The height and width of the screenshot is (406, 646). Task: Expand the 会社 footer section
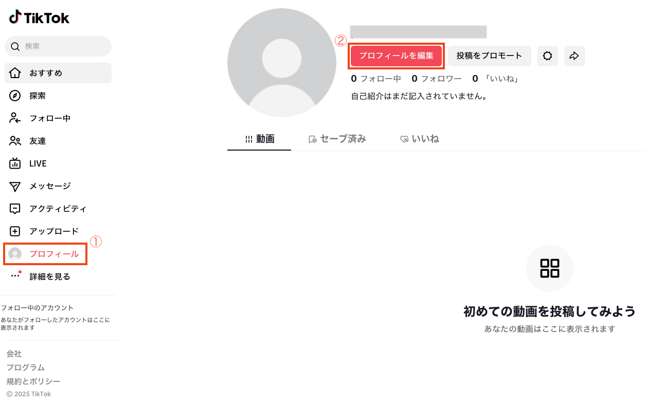[14, 354]
